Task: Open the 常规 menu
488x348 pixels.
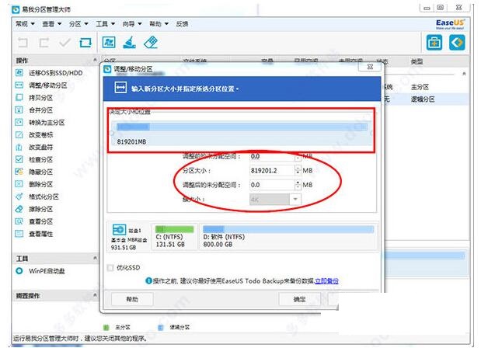Action: coord(25,23)
